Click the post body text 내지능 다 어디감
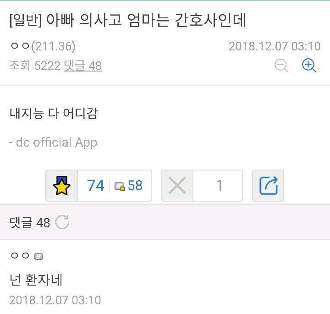Viewport: 330px width, 314px height. click(54, 113)
